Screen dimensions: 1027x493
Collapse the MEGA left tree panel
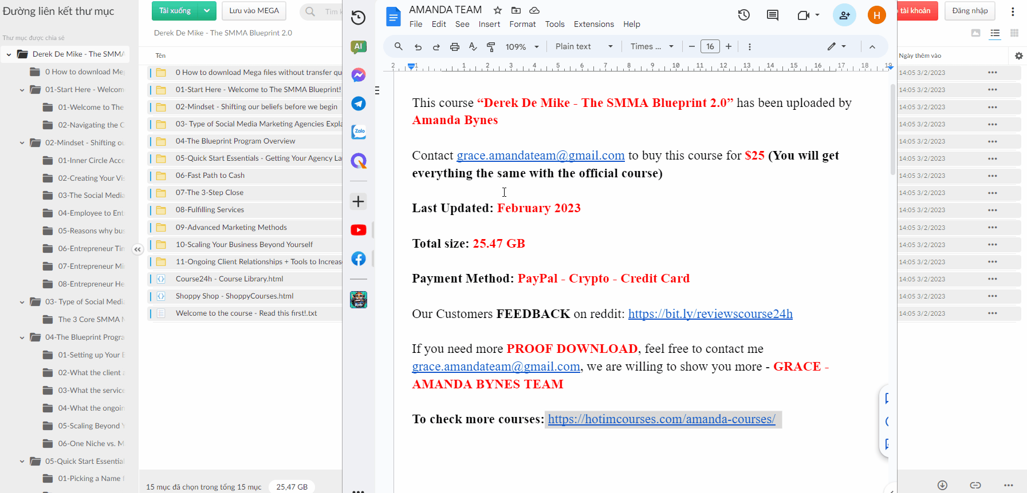[137, 249]
